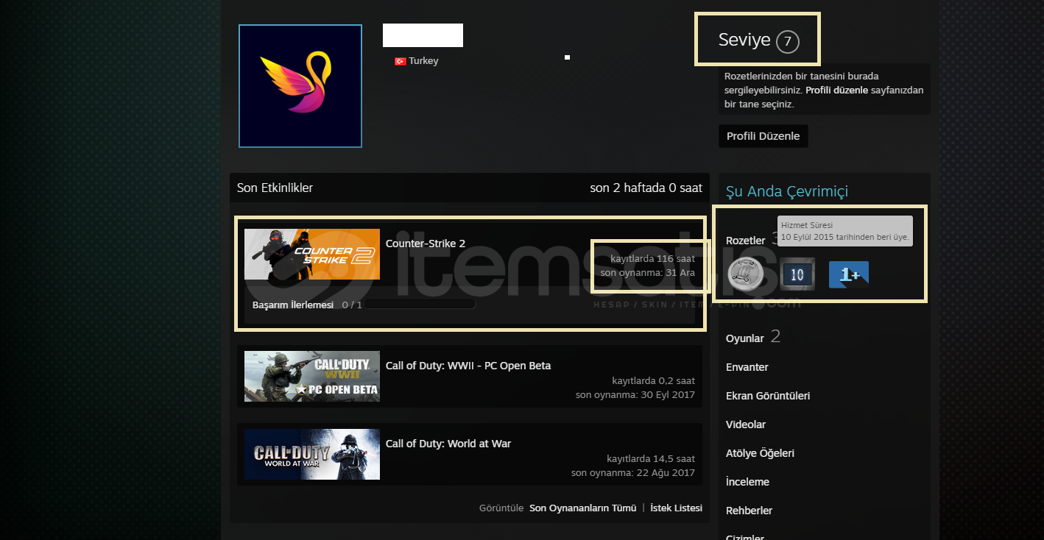
Task: Click the achievement progress bar
Action: tap(420, 304)
